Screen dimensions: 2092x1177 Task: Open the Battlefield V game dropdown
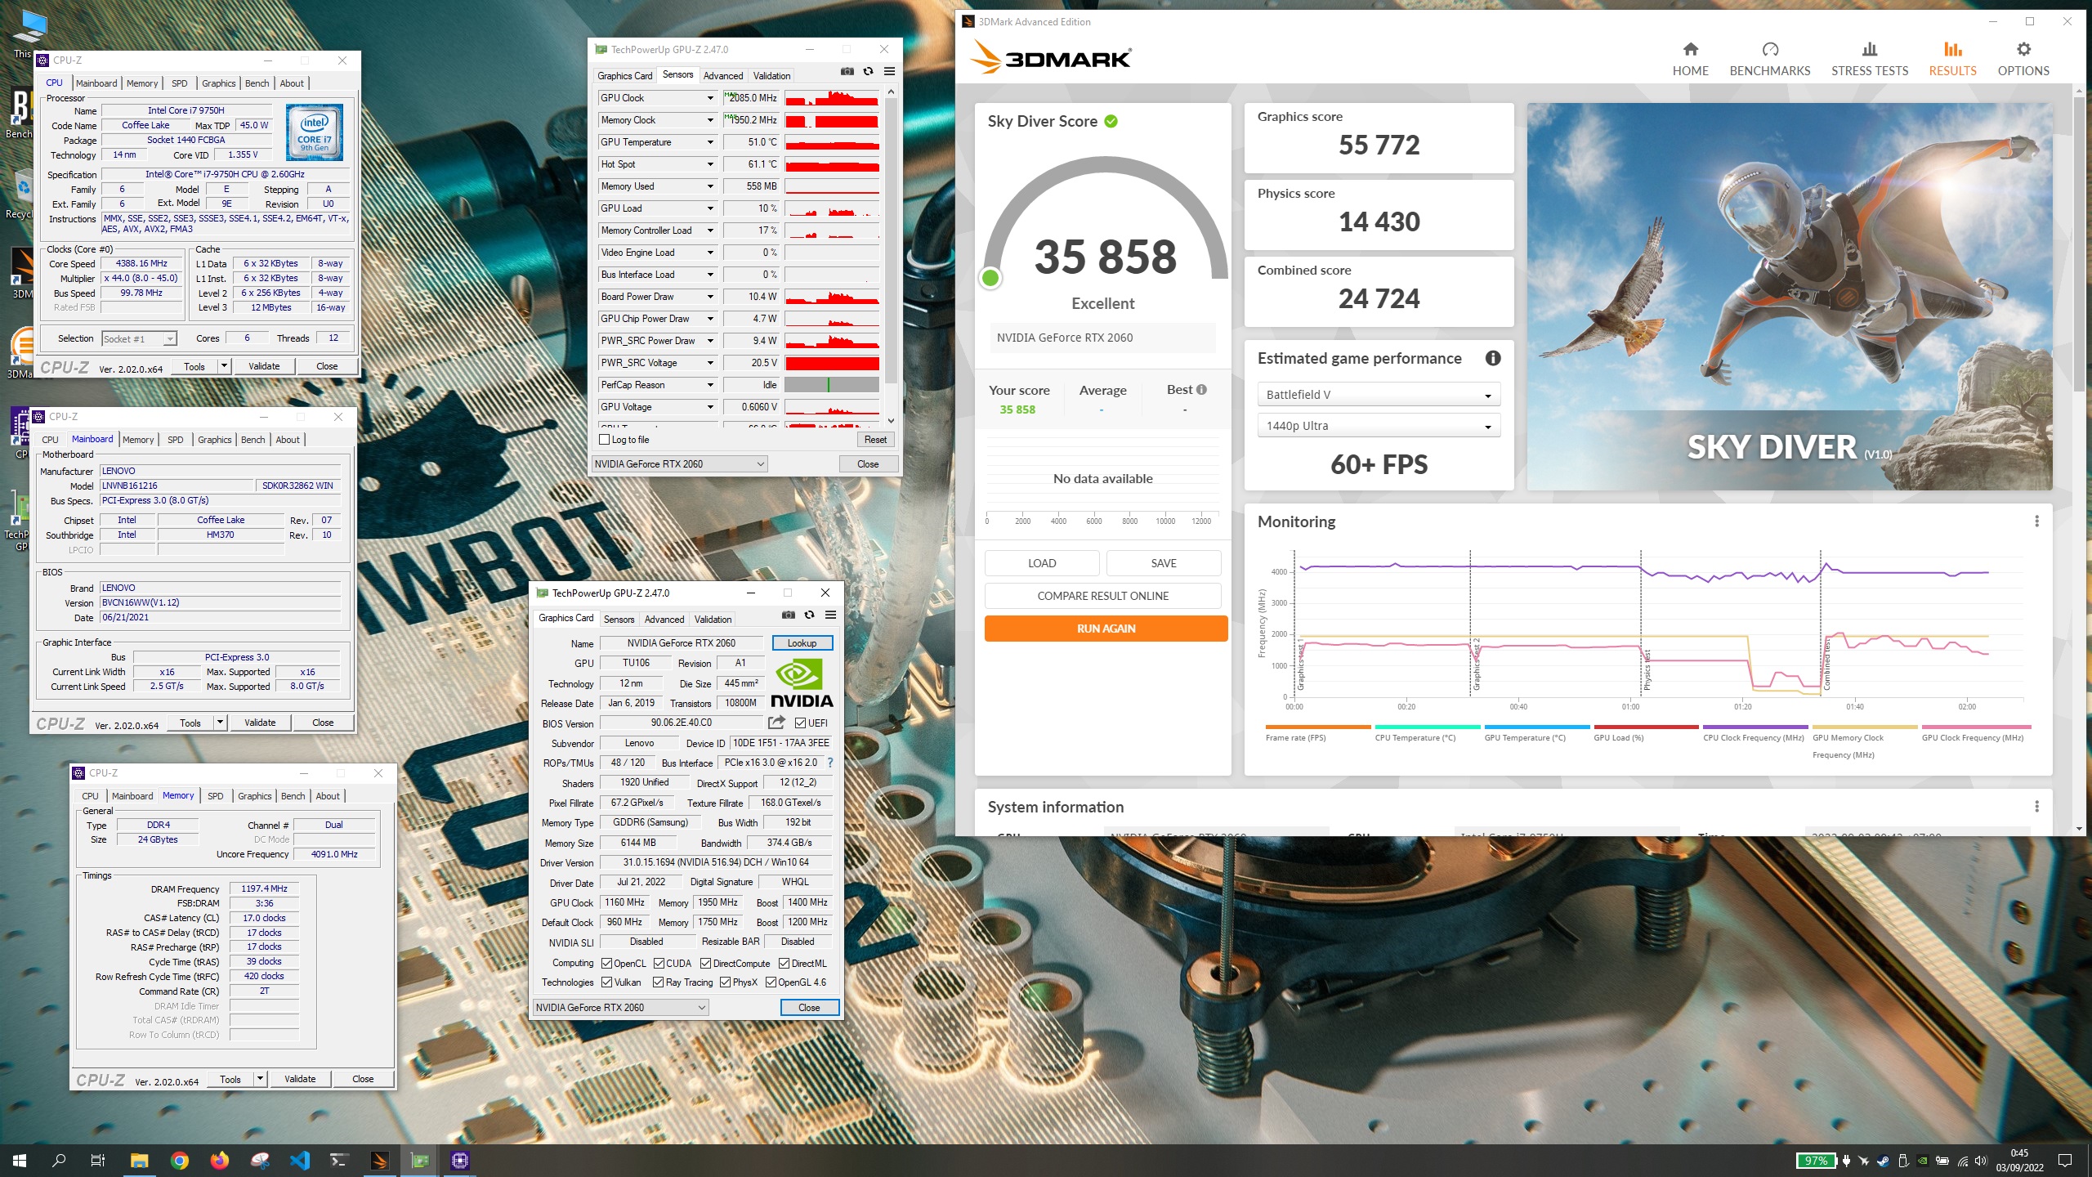pyautogui.click(x=1379, y=395)
